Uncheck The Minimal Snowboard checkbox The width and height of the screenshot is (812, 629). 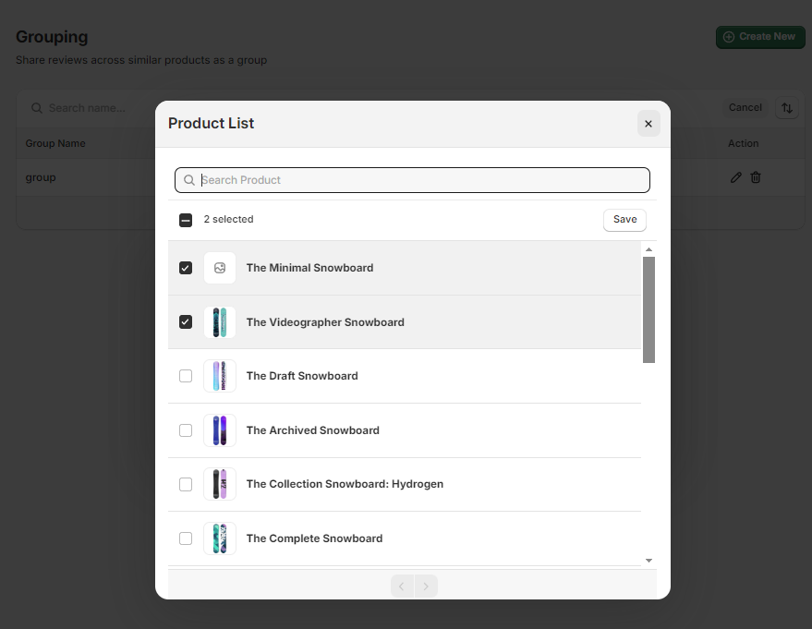[186, 268]
